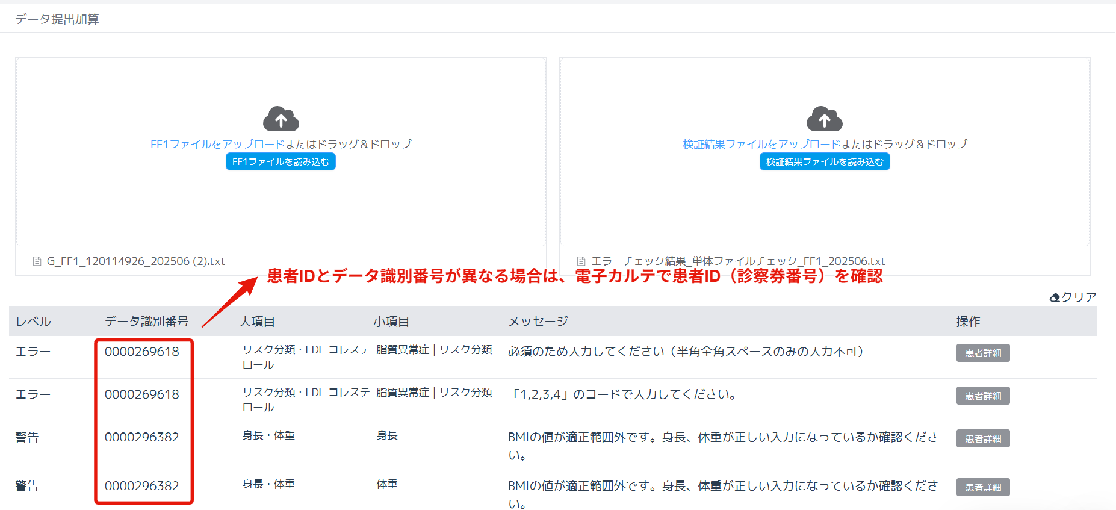Viewport: 1116px width, 510px height.
Task: Click the データ識別番号 column header
Action: click(146, 322)
